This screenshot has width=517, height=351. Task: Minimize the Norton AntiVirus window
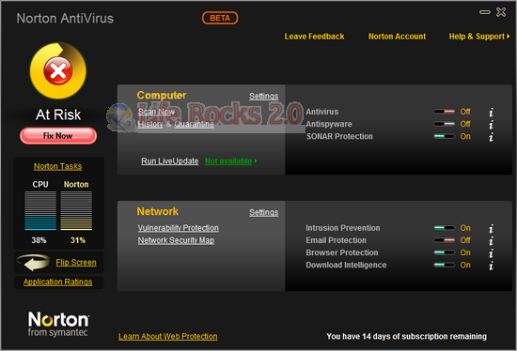tap(485, 12)
